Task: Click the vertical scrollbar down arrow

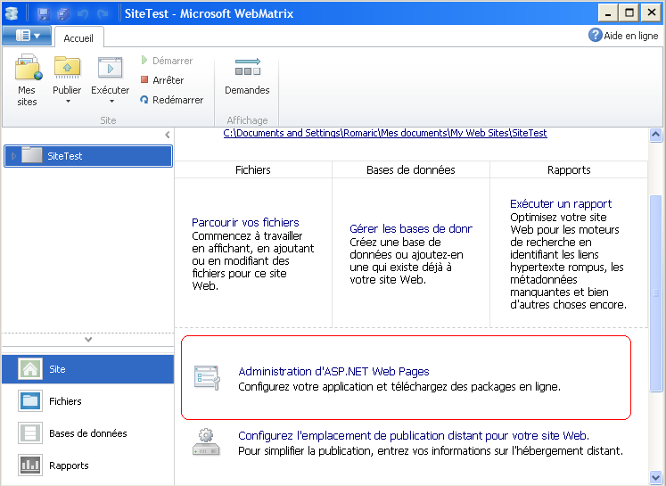Action: click(656, 478)
